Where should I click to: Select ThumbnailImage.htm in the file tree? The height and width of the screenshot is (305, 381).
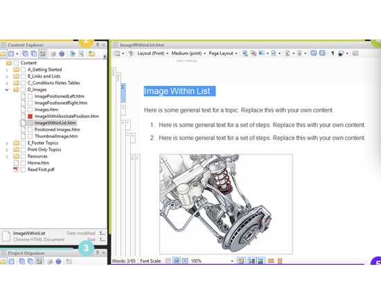[x=56, y=136]
